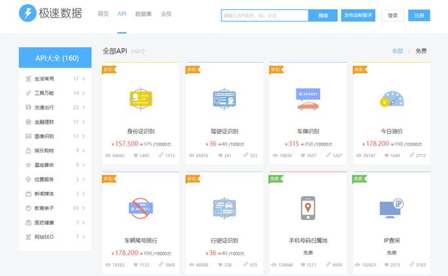Open the 今日油价 fuel gauge icon

coord(392,99)
